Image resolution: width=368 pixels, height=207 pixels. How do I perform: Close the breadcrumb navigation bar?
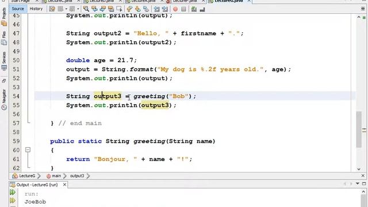(x=363, y=175)
